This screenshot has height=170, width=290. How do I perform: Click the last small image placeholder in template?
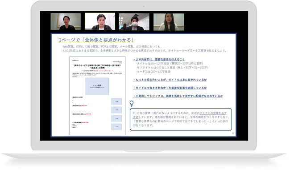coord(116,127)
